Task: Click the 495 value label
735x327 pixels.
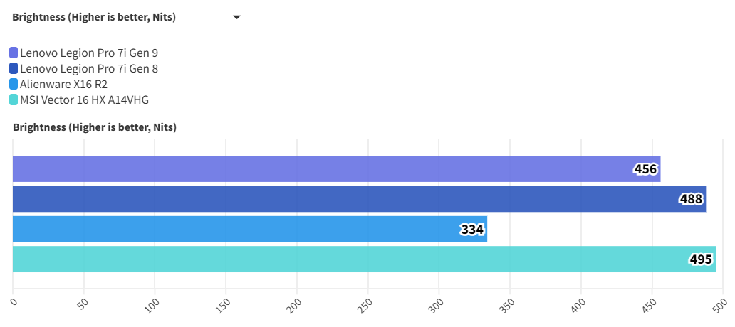Action: 701,260
